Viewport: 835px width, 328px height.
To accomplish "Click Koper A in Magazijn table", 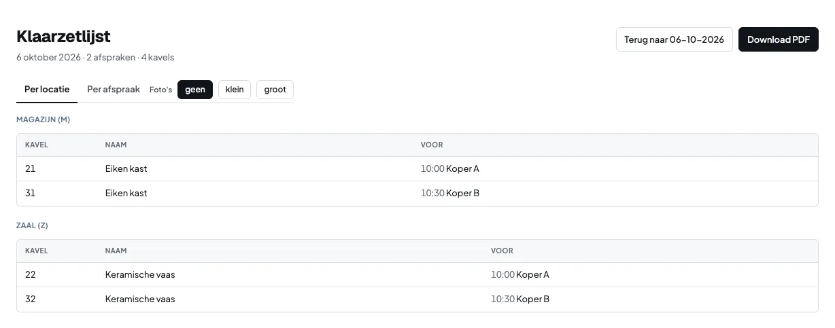I will [x=462, y=169].
